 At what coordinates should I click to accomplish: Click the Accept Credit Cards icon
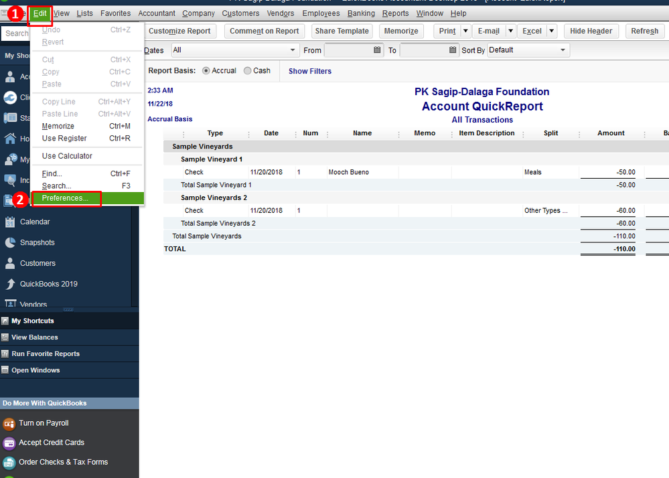pos(9,443)
